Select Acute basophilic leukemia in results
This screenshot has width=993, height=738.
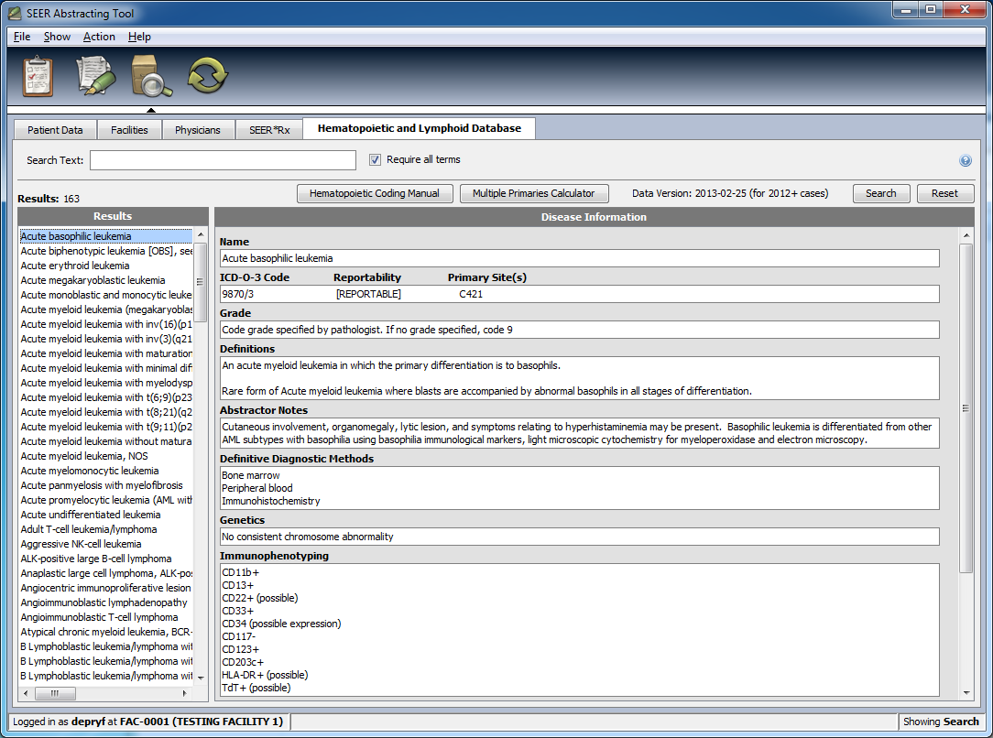[105, 236]
